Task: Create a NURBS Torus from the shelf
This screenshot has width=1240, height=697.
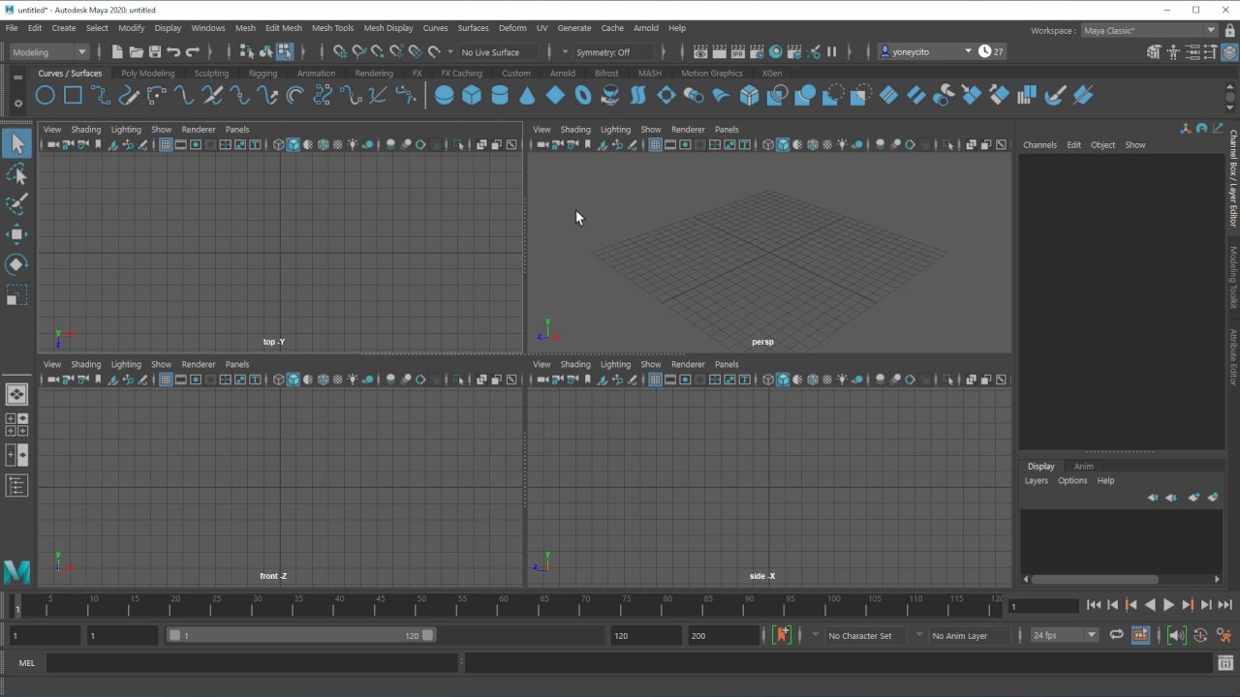Action: pyautogui.click(x=583, y=95)
